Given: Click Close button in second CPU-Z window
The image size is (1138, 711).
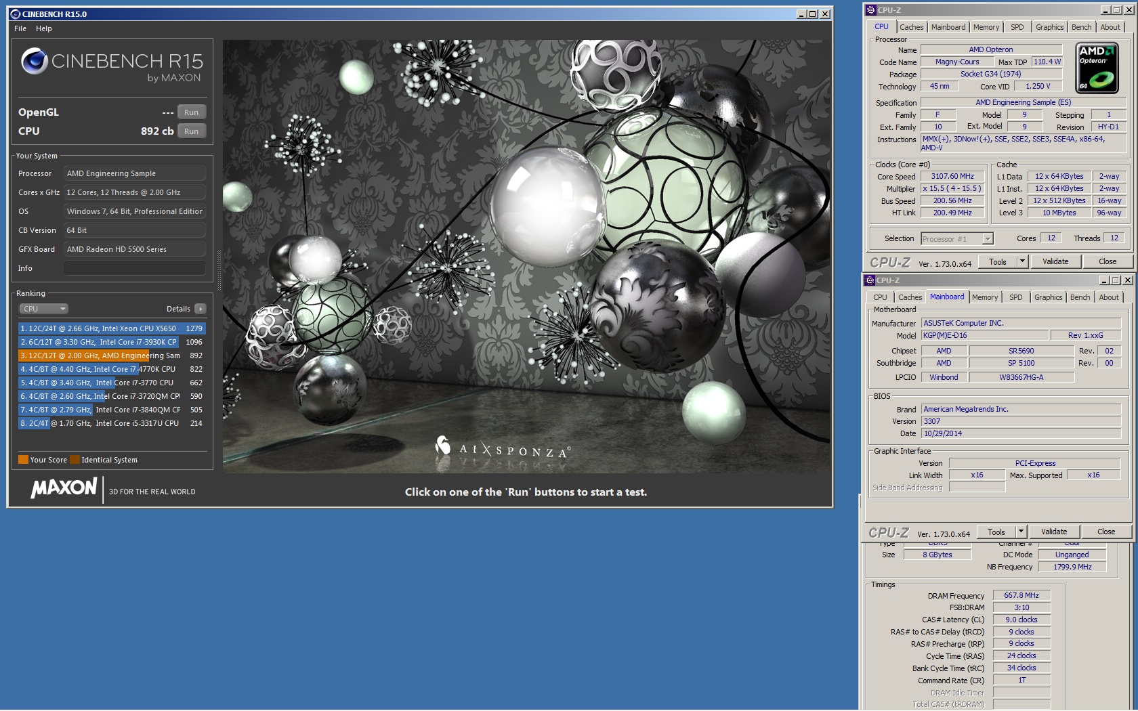Looking at the screenshot, I should pyautogui.click(x=1106, y=532).
